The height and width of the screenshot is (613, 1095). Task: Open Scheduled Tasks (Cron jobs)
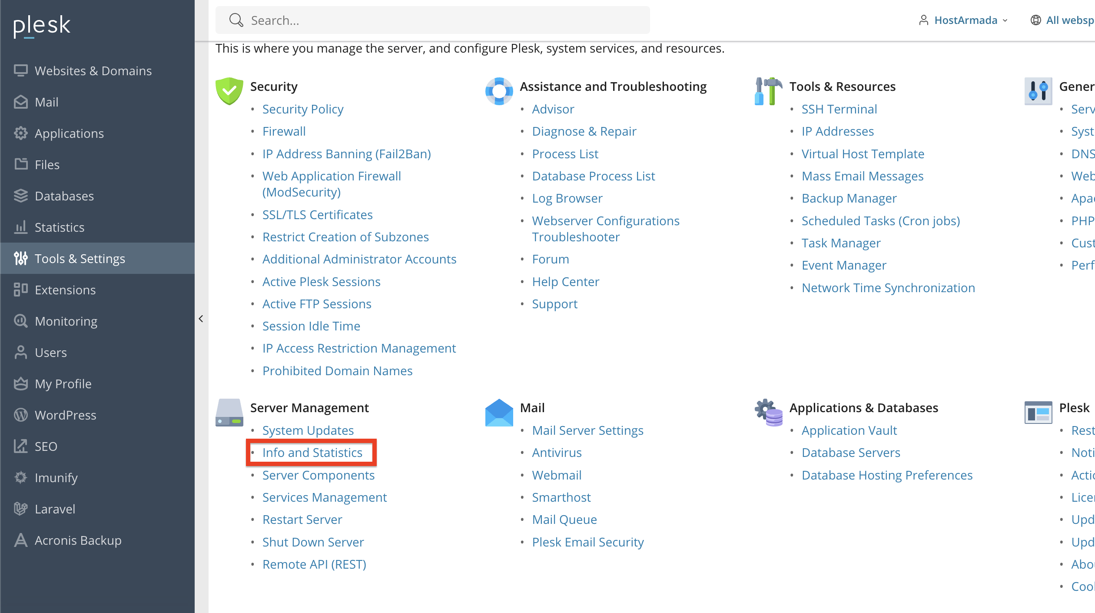click(881, 221)
